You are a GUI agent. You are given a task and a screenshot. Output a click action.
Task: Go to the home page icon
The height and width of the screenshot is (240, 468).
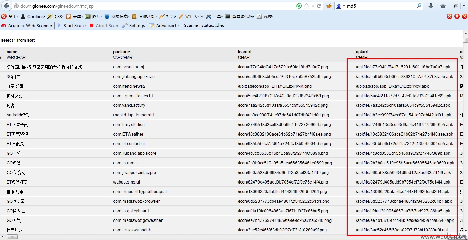click(x=443, y=6)
